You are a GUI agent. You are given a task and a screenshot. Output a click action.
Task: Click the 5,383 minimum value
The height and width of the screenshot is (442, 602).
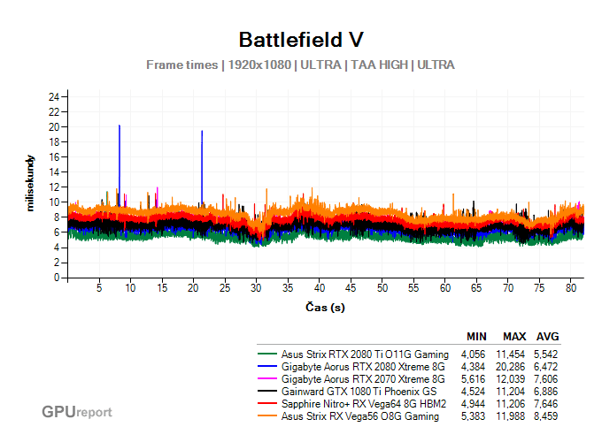473,416
